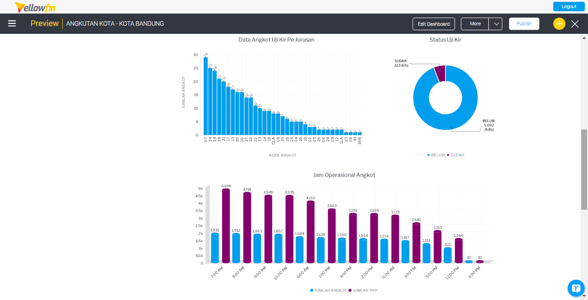Click the 11:00 AM purple bar 3,173
This screenshot has height=300, width=588.
[x=395, y=239]
